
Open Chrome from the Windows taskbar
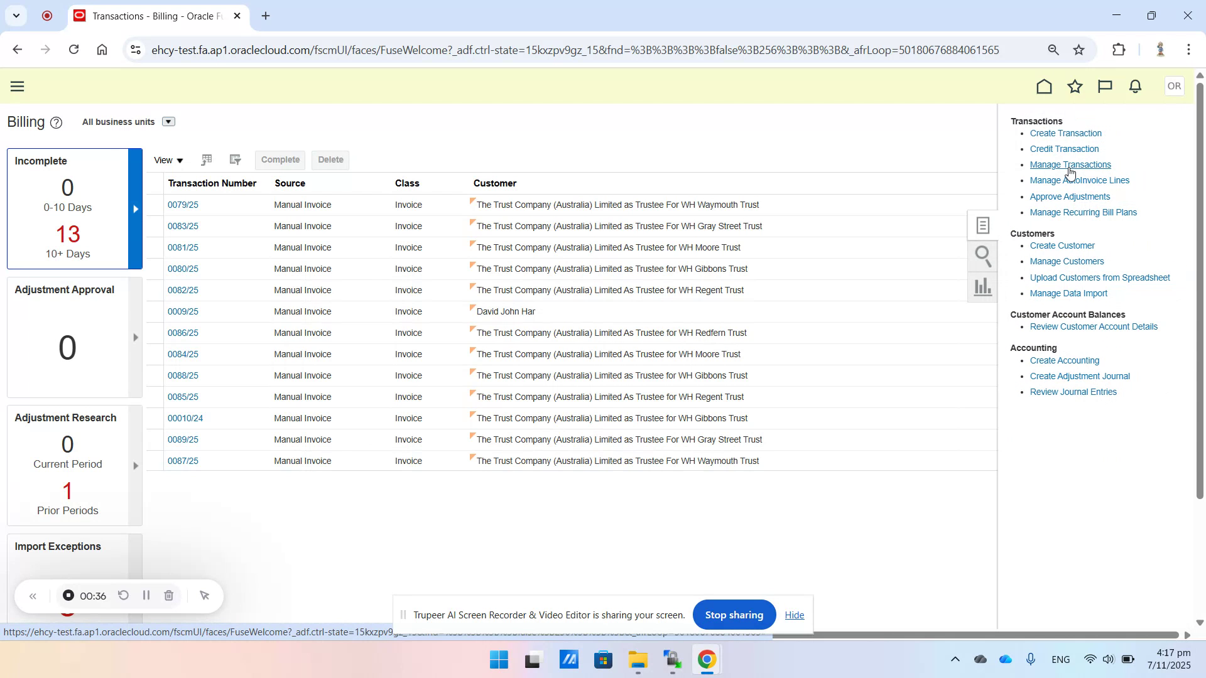point(707,660)
